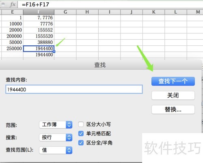Image resolution: width=203 pixels, height=163 pixels.
Task: Select column E header
Action: point(12,12)
